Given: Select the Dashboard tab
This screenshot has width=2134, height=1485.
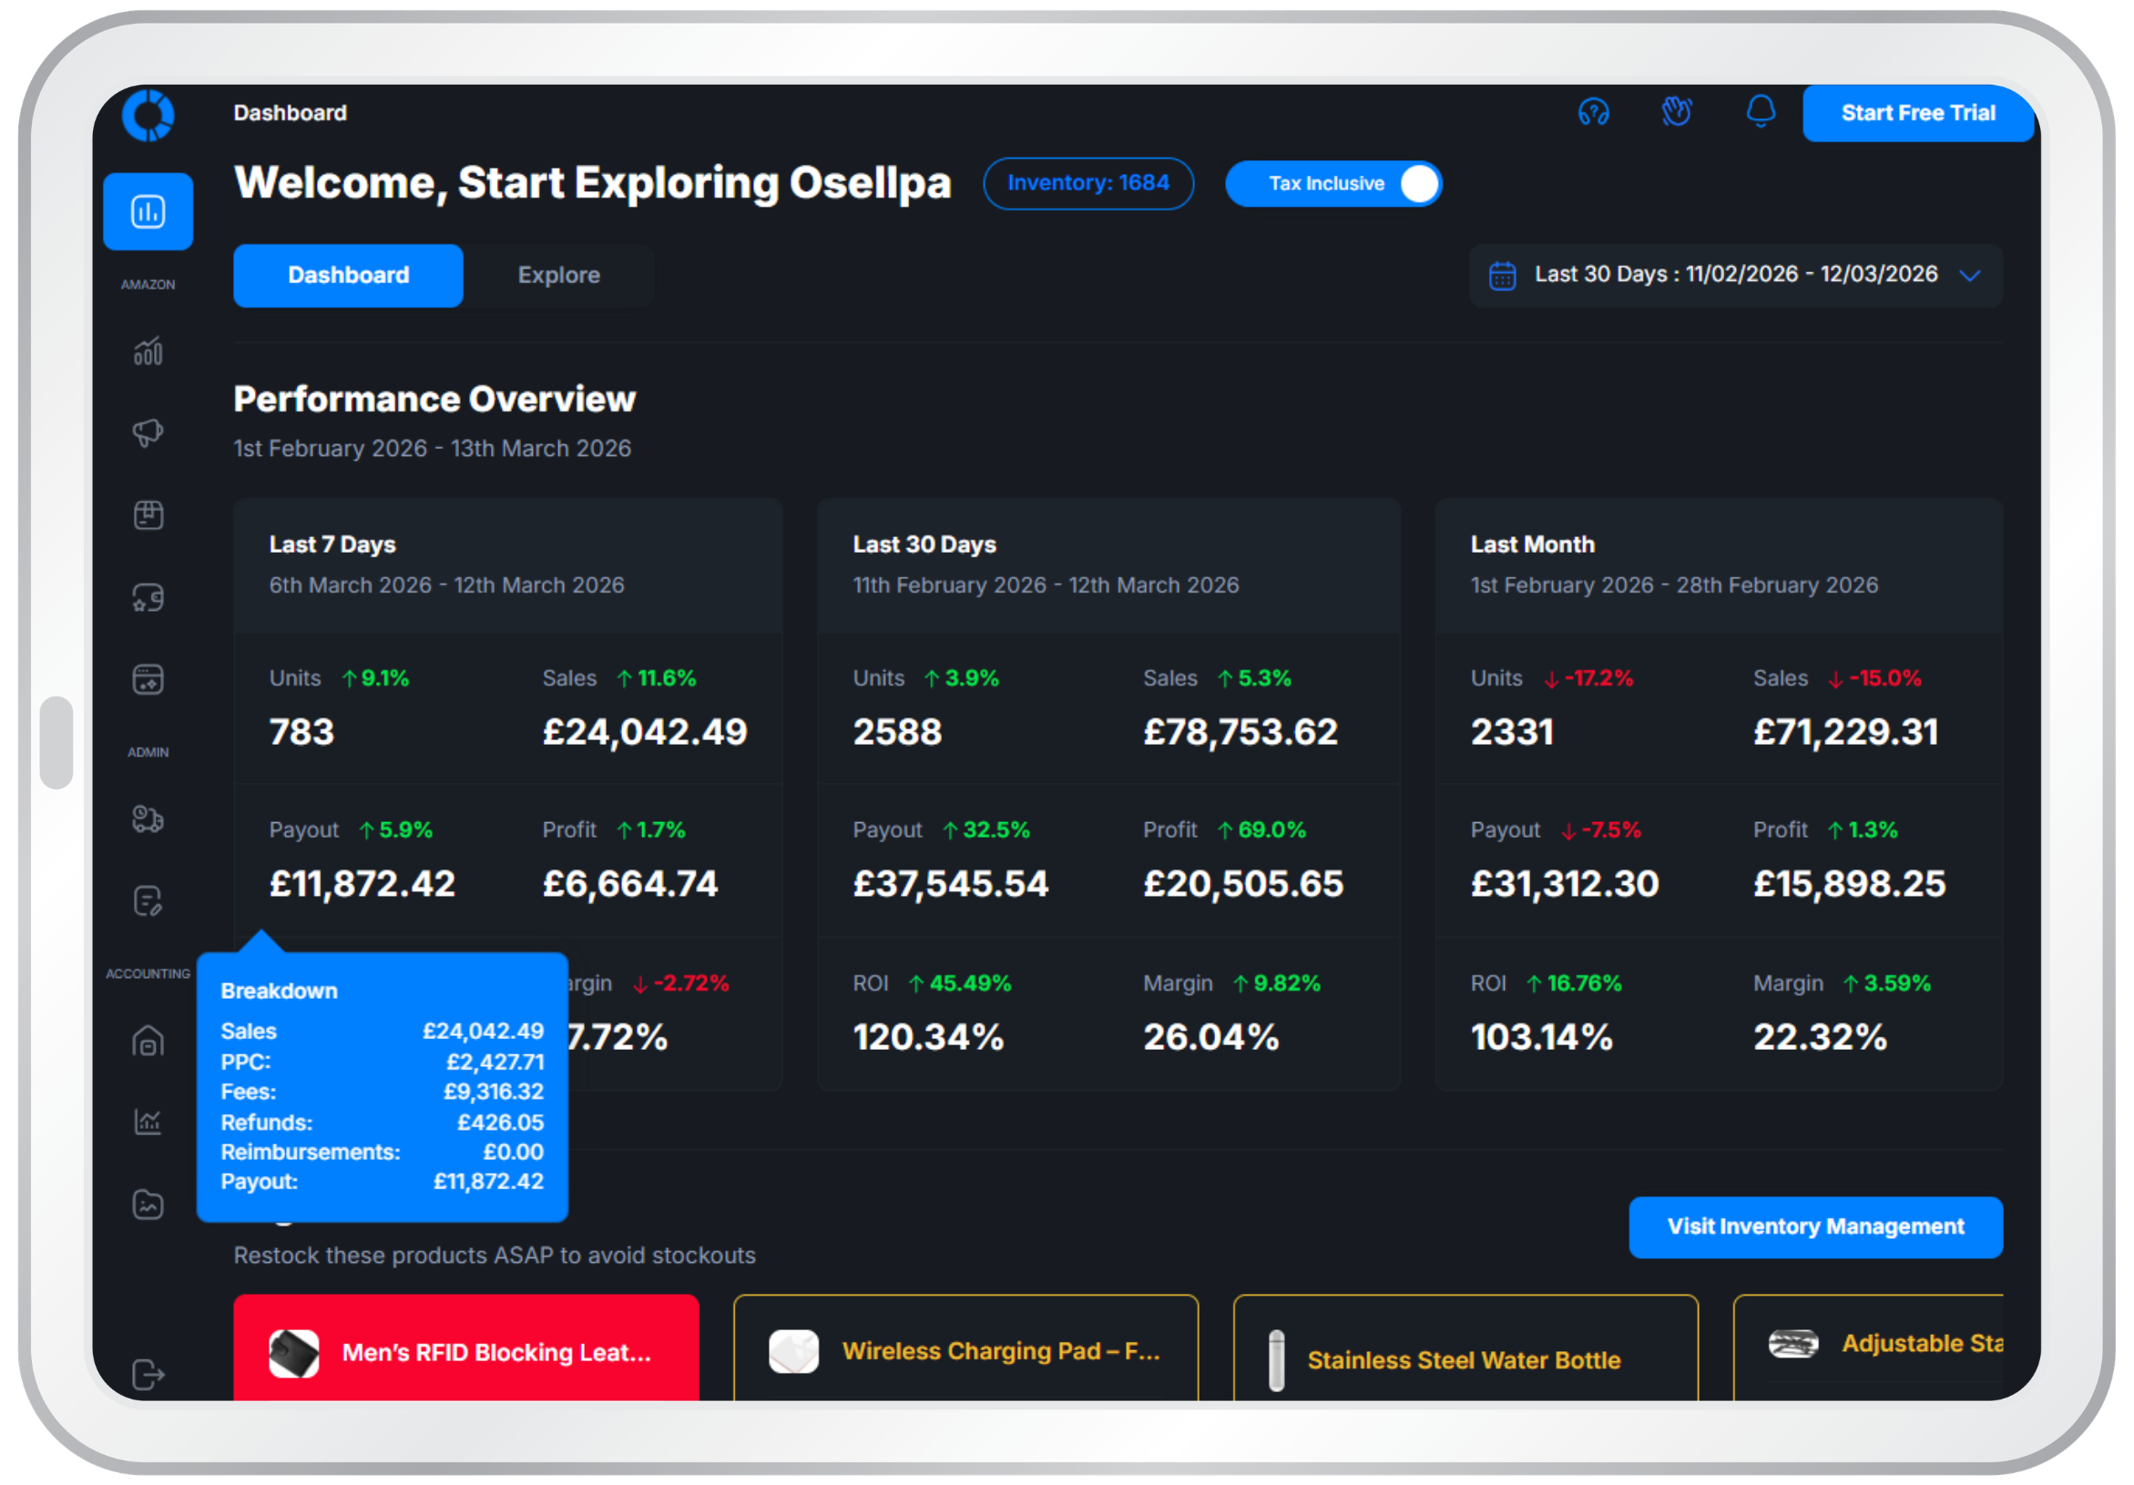Looking at the screenshot, I should coord(348,276).
